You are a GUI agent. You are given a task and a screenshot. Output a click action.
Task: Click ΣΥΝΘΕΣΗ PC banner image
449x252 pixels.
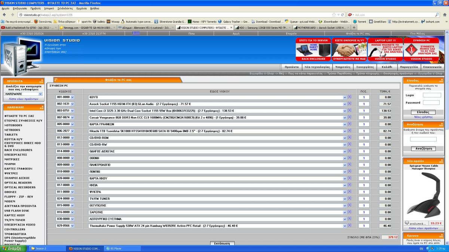pos(421,49)
